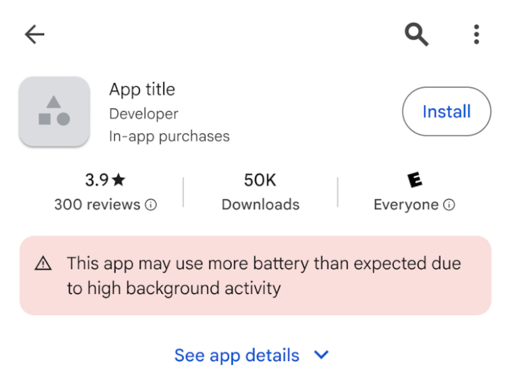Click the star icon beside 3.9
The height and width of the screenshot is (388, 511).
point(118,180)
